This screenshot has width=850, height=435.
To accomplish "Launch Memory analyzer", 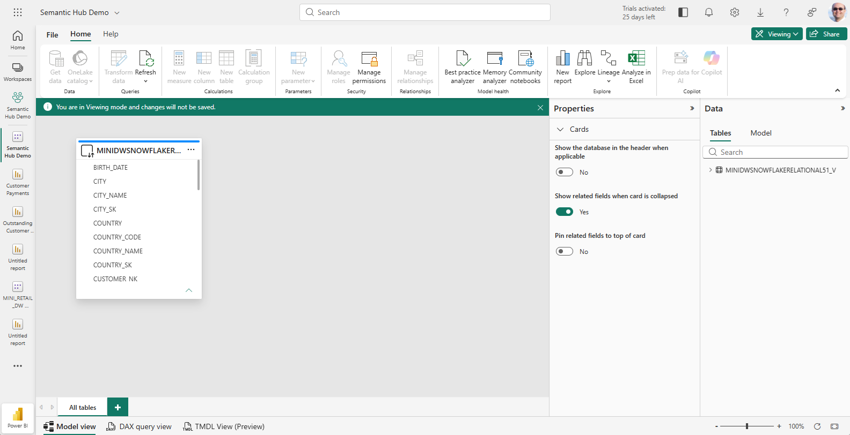I will [x=495, y=66].
